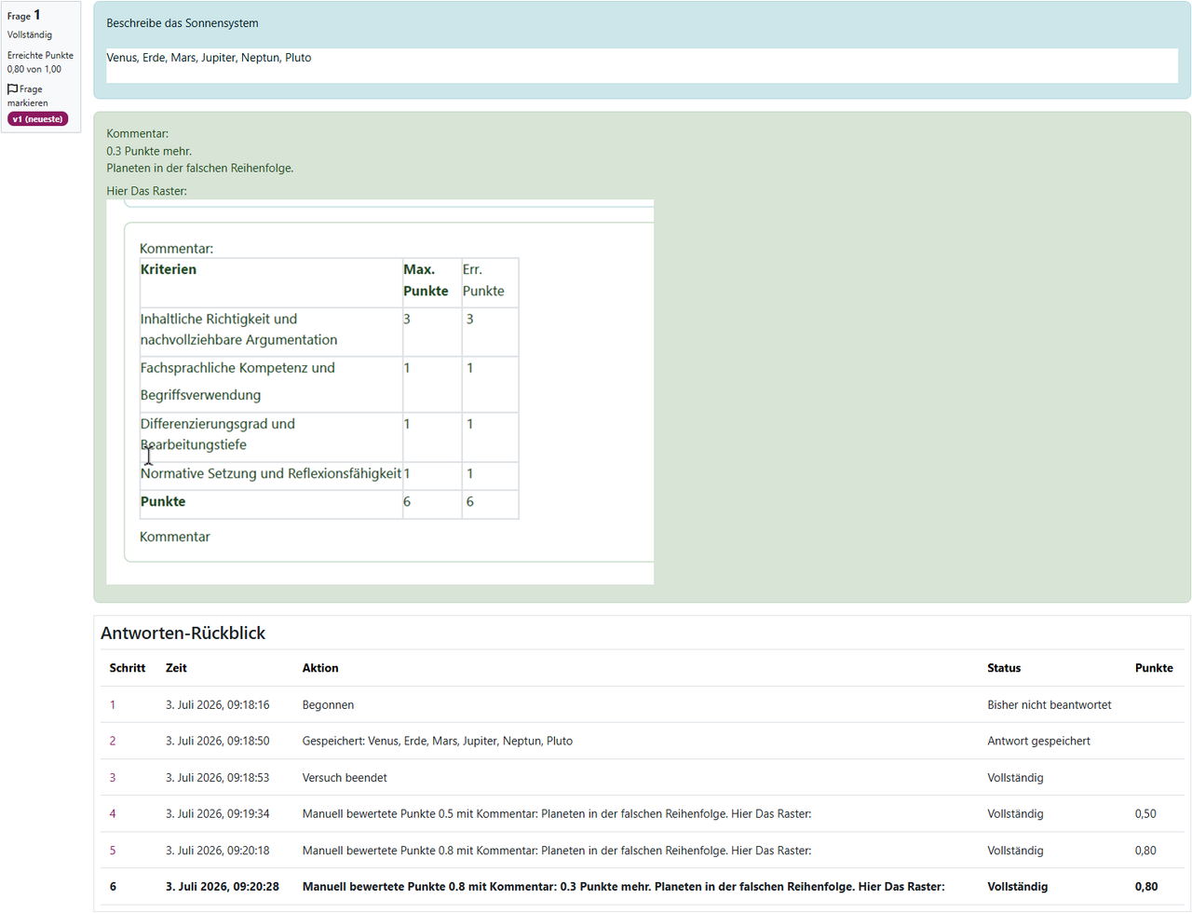Click the flag icon beside Frage markieren
The height and width of the screenshot is (913, 1192).
(x=12, y=89)
